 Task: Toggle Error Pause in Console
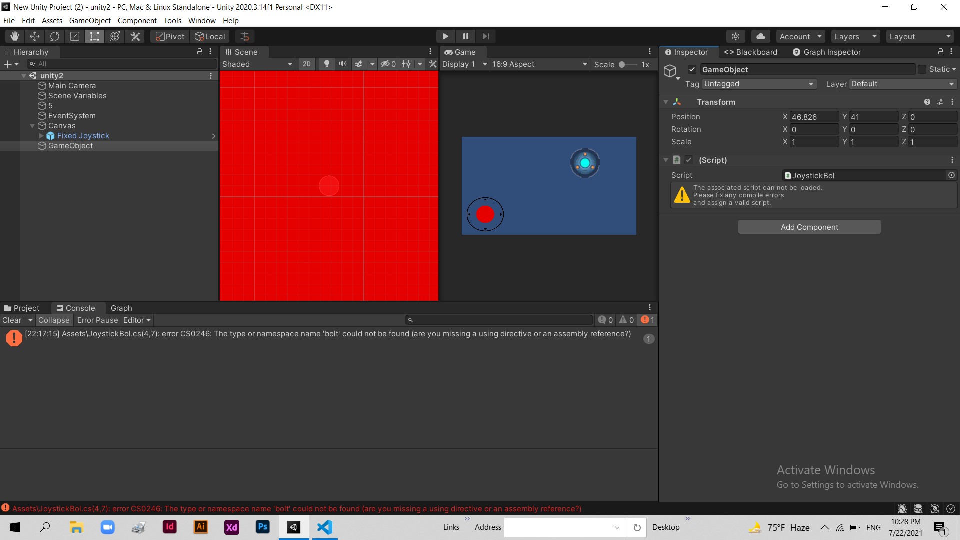tap(97, 320)
